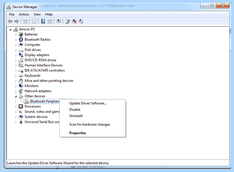Click the System devices icon
The height and width of the screenshot is (172, 234).
pos(21,117)
